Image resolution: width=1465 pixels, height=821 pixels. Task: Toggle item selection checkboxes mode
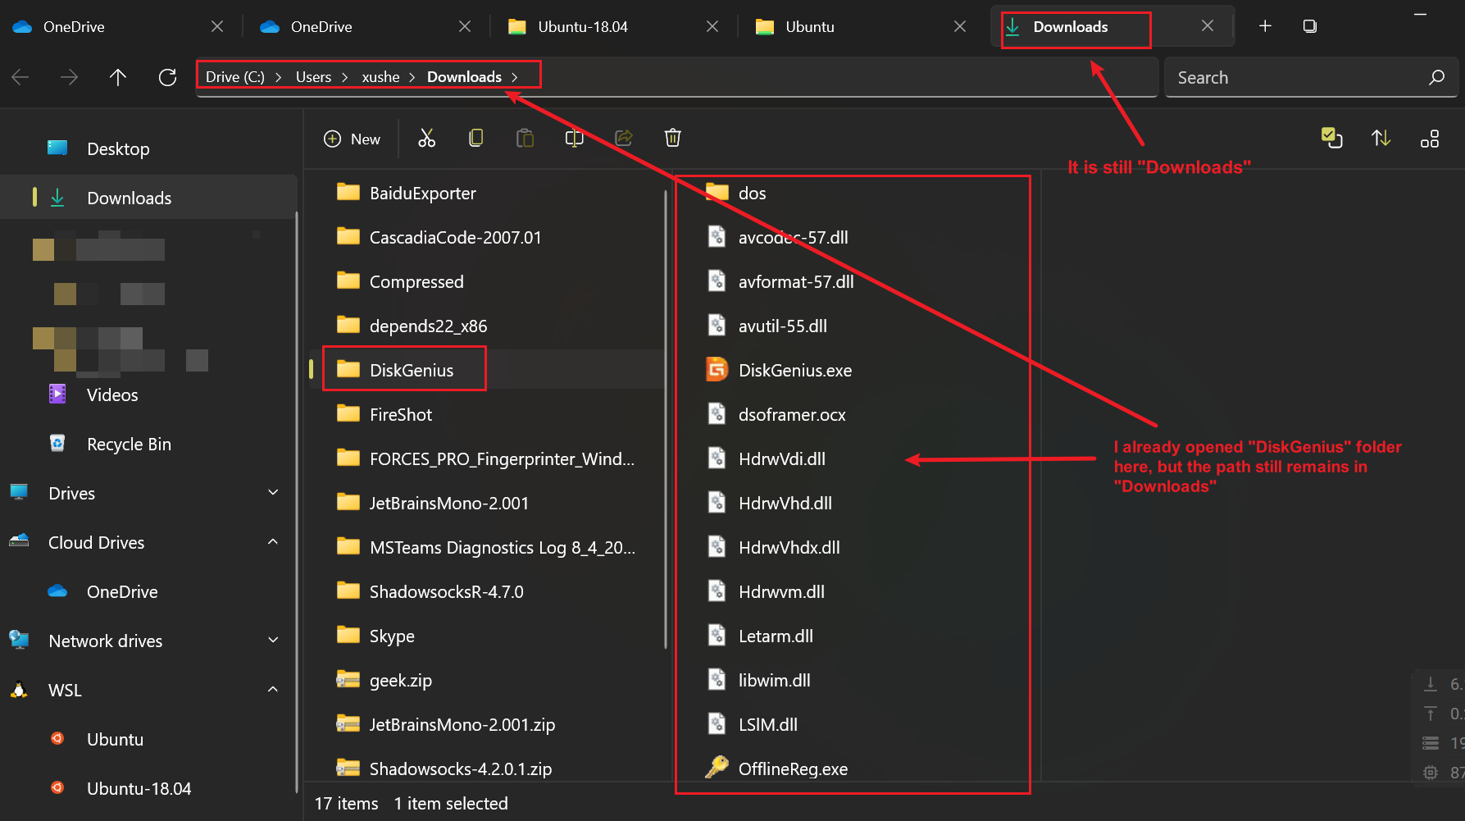[x=1331, y=138]
